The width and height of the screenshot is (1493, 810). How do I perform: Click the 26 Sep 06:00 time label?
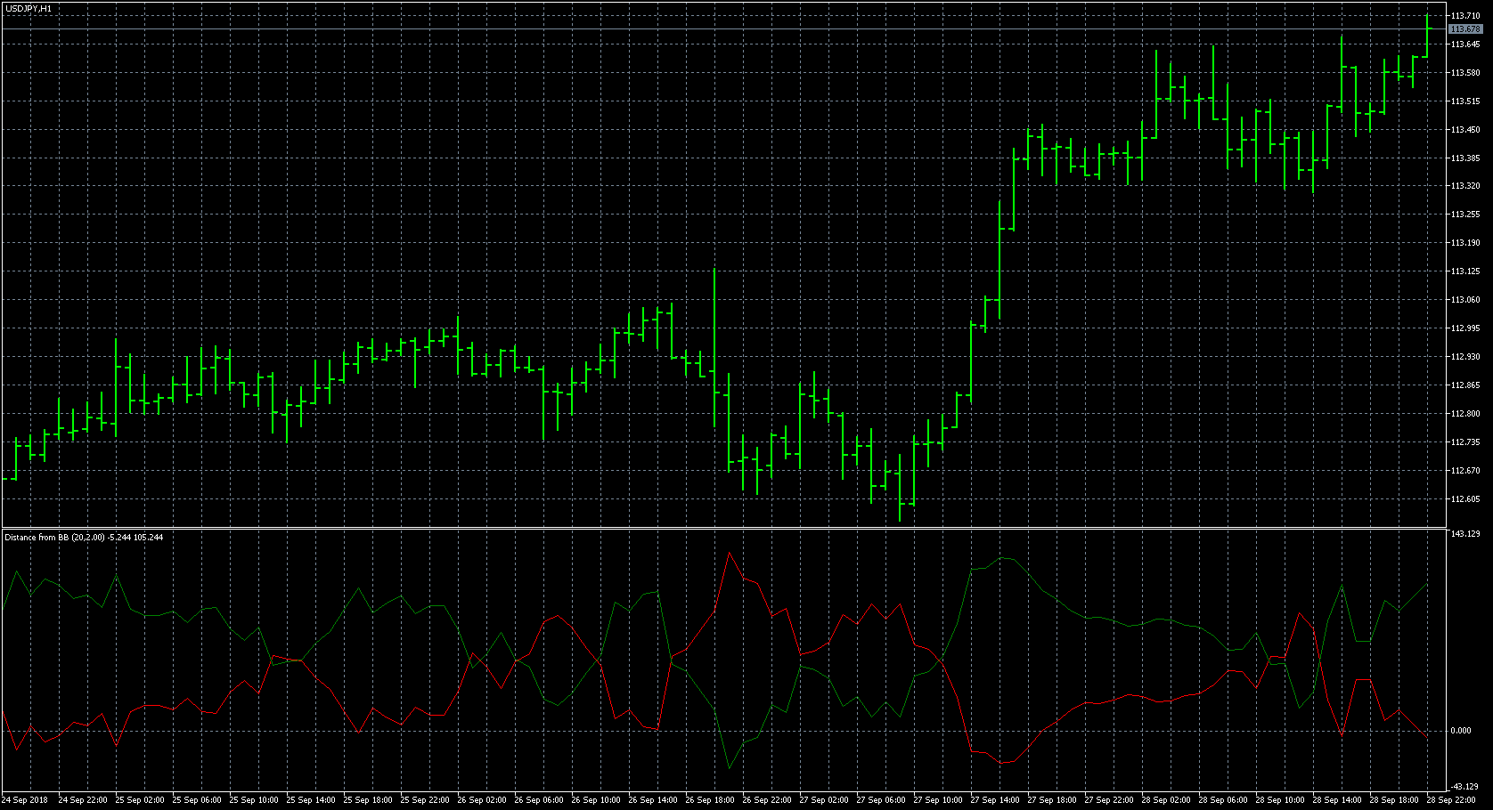(x=539, y=800)
